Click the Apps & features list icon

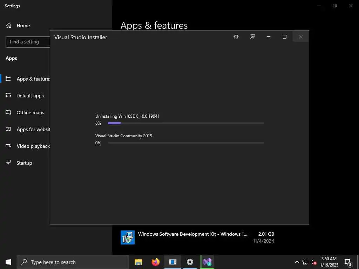[x=8, y=78]
